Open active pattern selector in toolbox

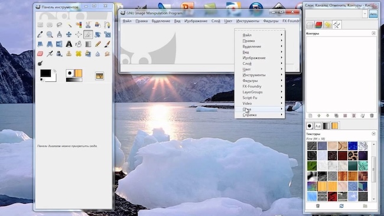pos(78,73)
